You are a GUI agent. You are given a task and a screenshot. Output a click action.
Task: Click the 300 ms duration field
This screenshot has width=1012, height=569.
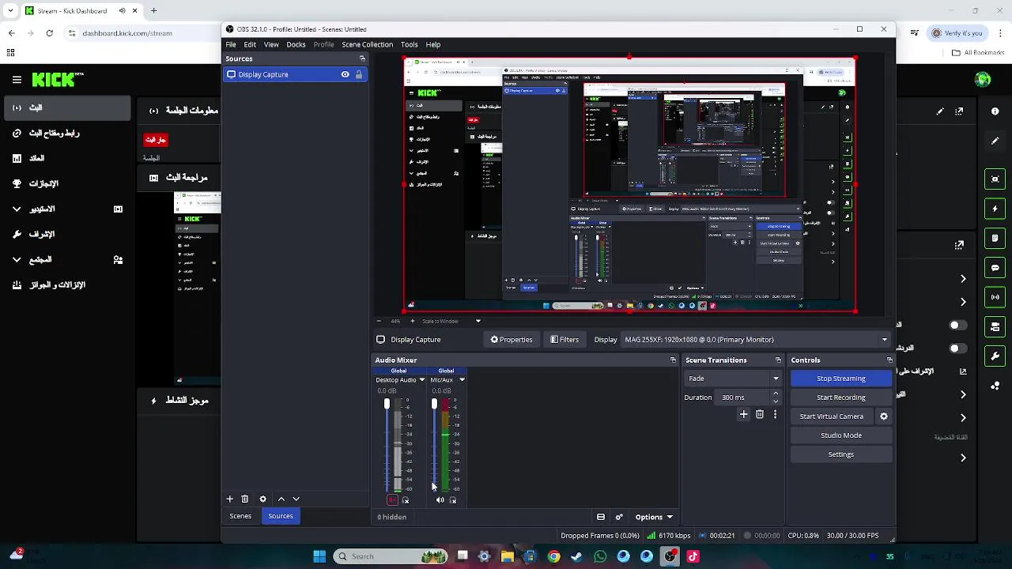point(743,398)
